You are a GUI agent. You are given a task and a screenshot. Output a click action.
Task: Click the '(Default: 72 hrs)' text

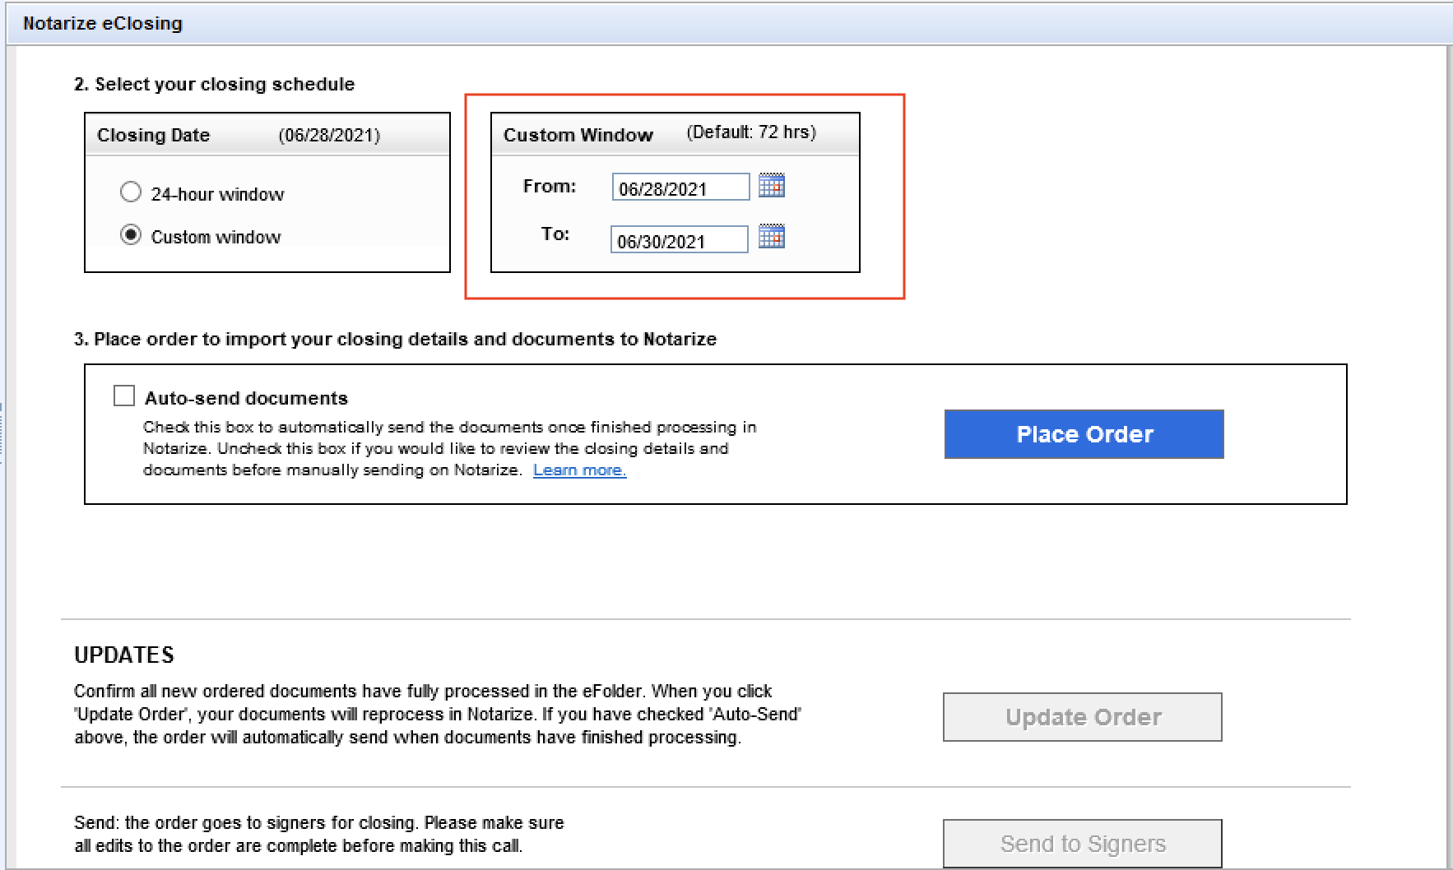tap(751, 132)
